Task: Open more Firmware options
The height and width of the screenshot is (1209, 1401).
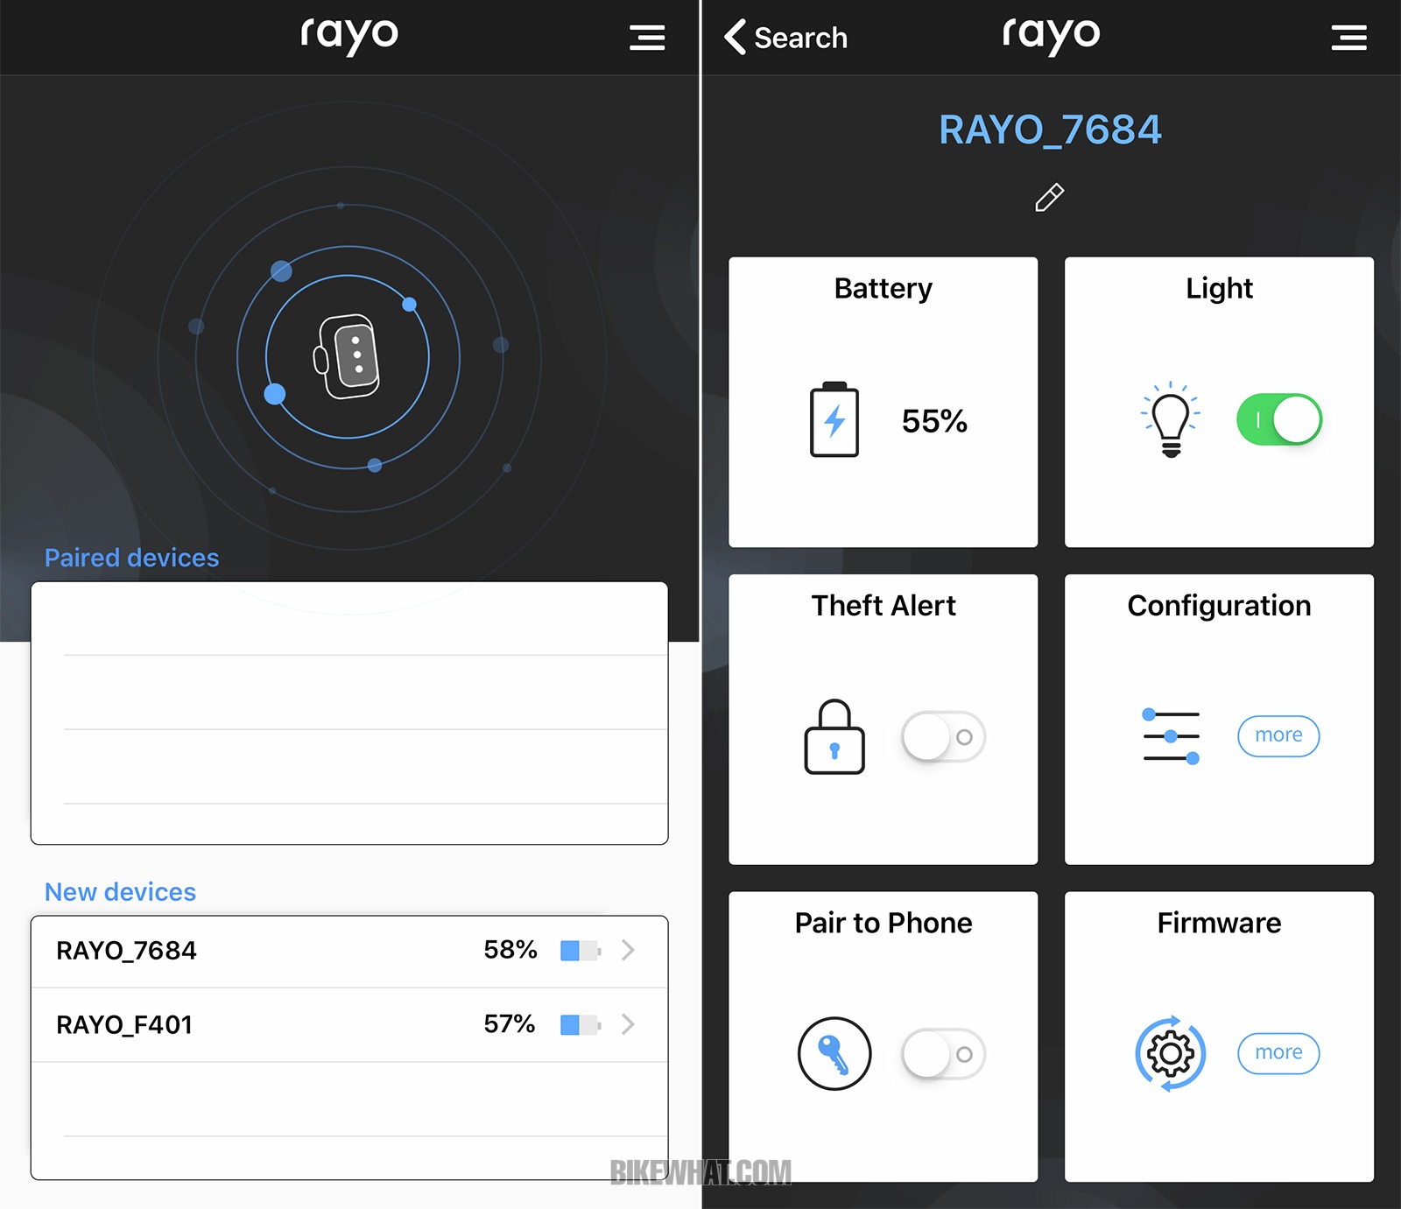Action: coord(1278,1052)
